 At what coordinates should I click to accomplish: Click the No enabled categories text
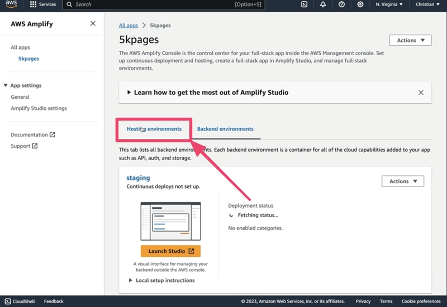point(255,228)
